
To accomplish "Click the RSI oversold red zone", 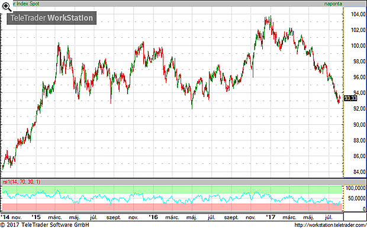I will coord(172,207).
